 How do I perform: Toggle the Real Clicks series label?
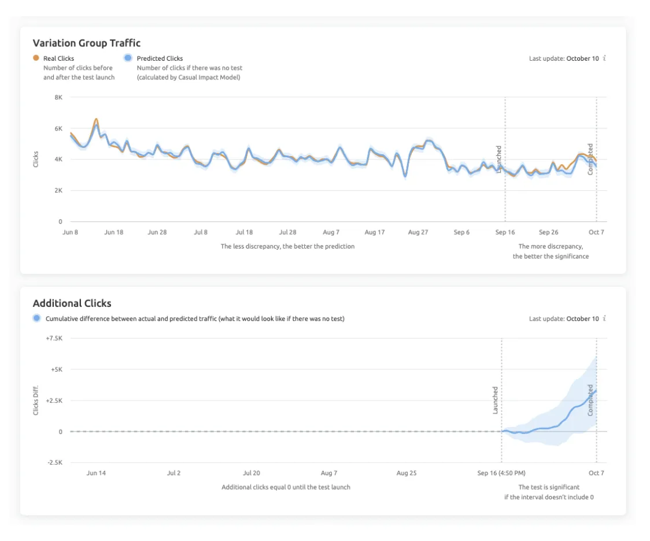(x=58, y=58)
